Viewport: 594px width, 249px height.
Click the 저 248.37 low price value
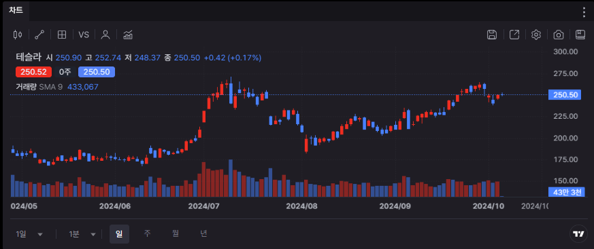[x=142, y=58]
